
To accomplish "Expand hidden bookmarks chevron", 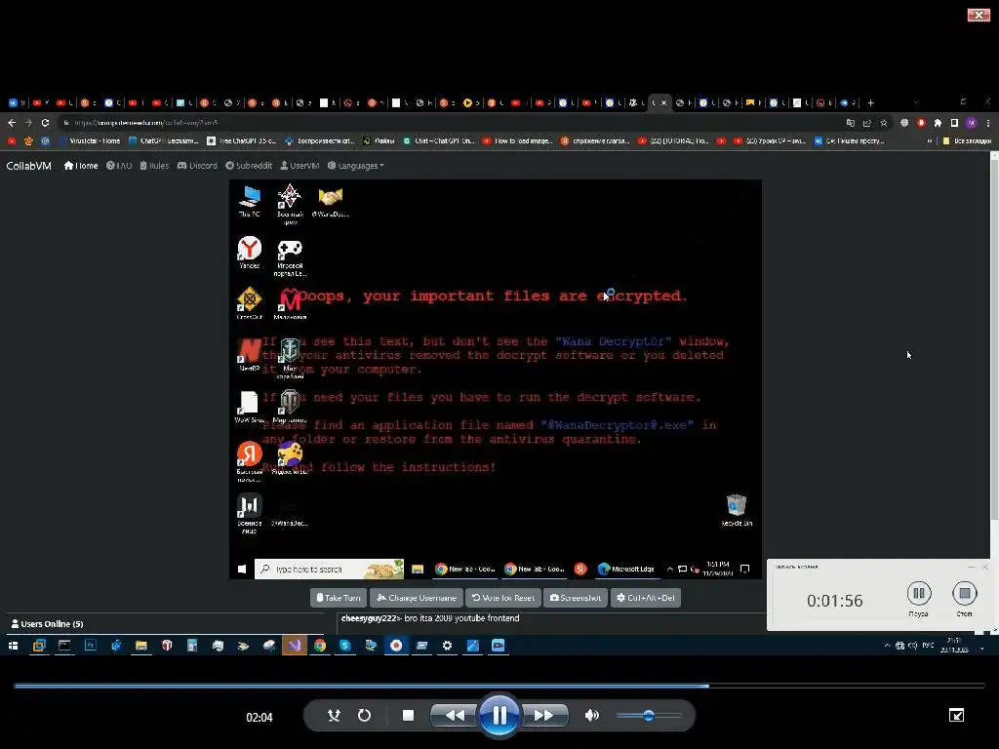I will tap(929, 140).
